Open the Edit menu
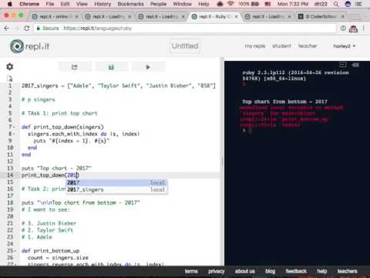Image resolution: width=370 pixels, height=278 pixels. (x=65, y=4)
